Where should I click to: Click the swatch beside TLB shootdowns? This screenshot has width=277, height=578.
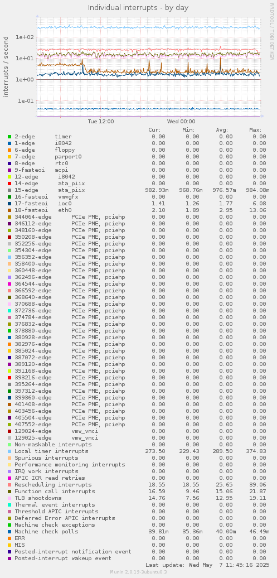9,498
